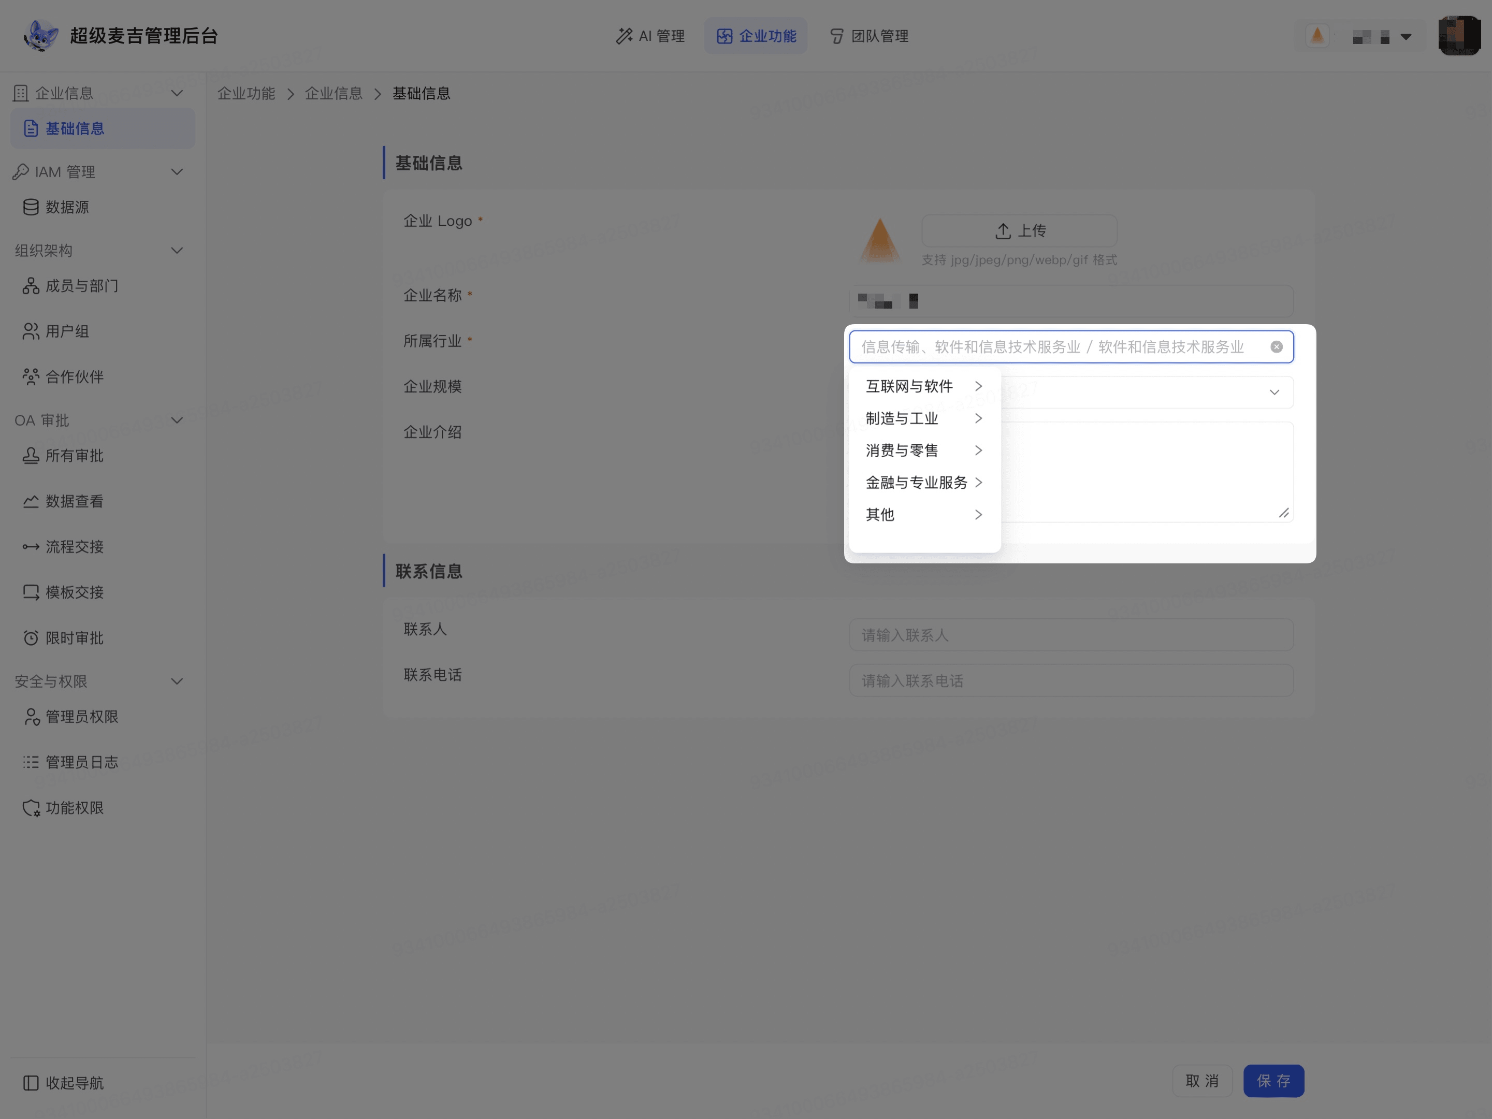Viewport: 1492px width, 1119px height.
Task: Open 成员与部门 in the sidebar
Action: pyautogui.click(x=103, y=286)
